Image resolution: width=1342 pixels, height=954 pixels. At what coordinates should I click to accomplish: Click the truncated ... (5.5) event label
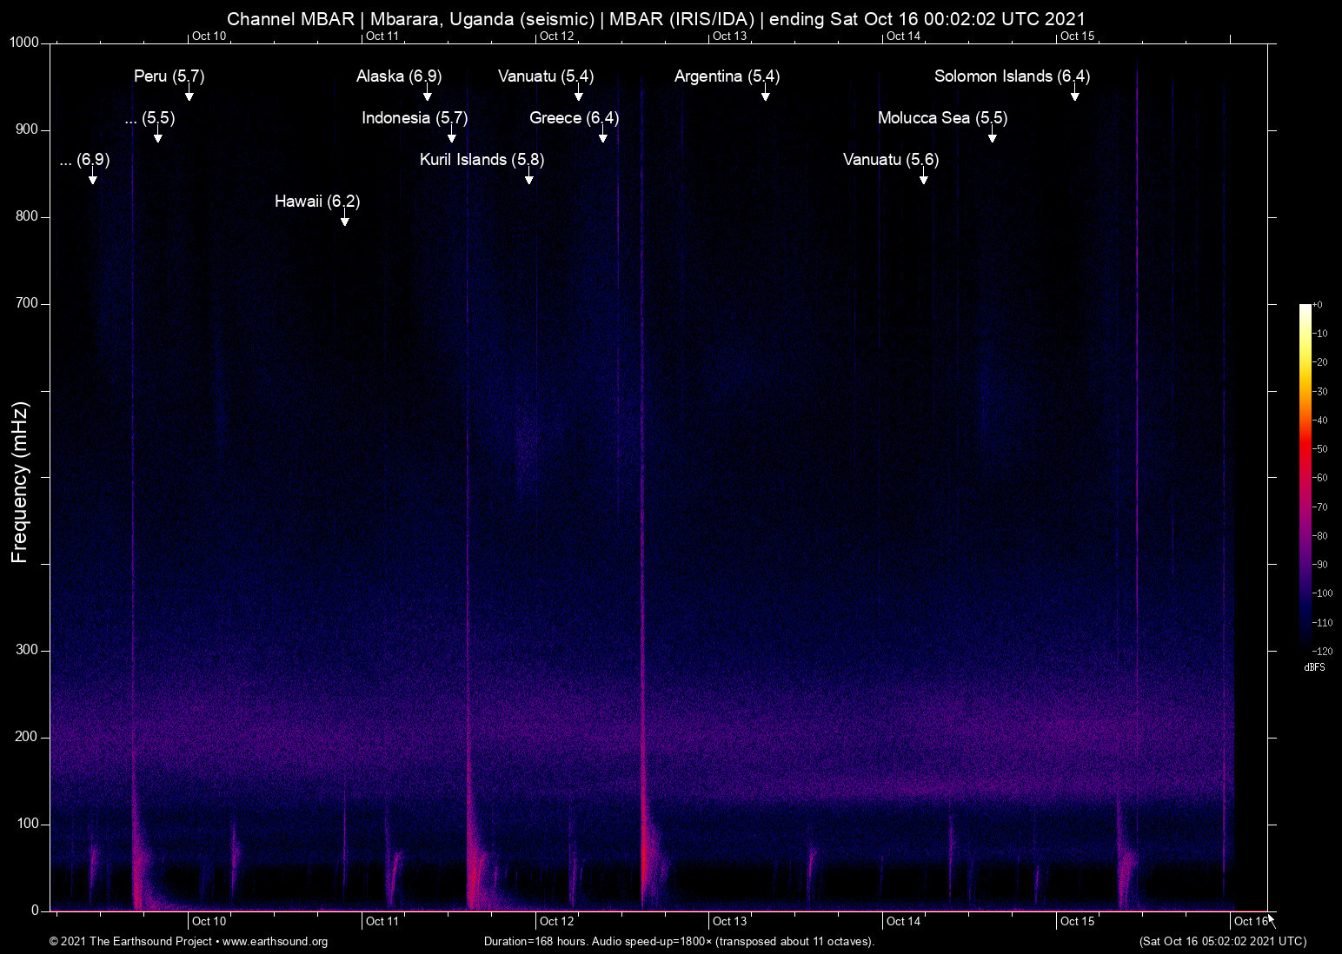click(149, 119)
